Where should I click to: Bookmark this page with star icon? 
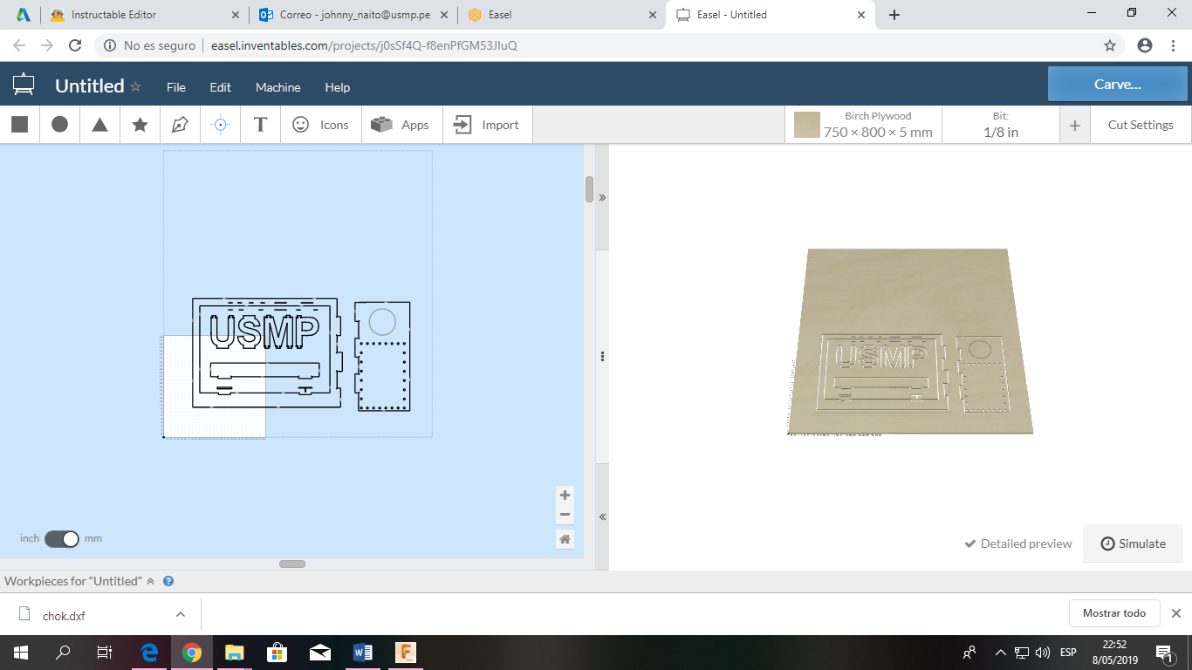(x=1110, y=45)
